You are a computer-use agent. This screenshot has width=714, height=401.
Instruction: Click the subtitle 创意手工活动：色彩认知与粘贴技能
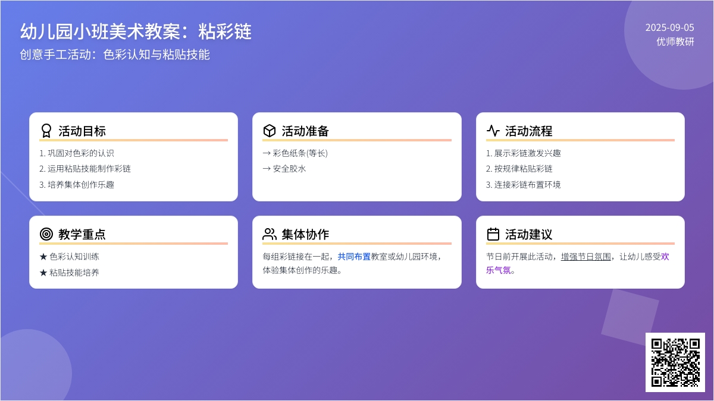click(115, 55)
